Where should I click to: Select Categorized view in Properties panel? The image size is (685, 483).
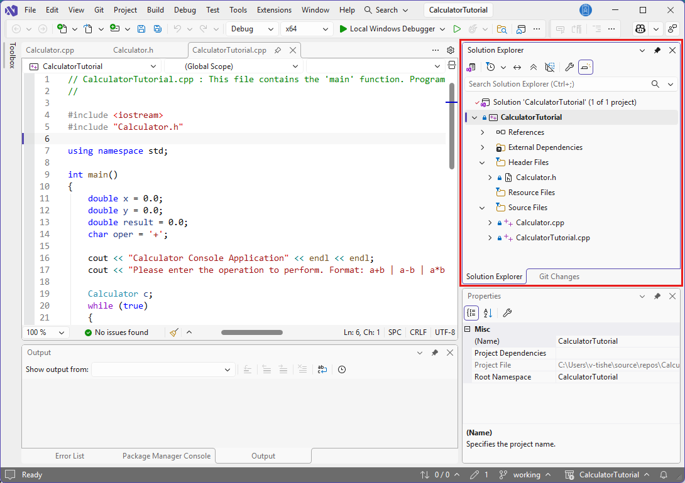tap(471, 312)
